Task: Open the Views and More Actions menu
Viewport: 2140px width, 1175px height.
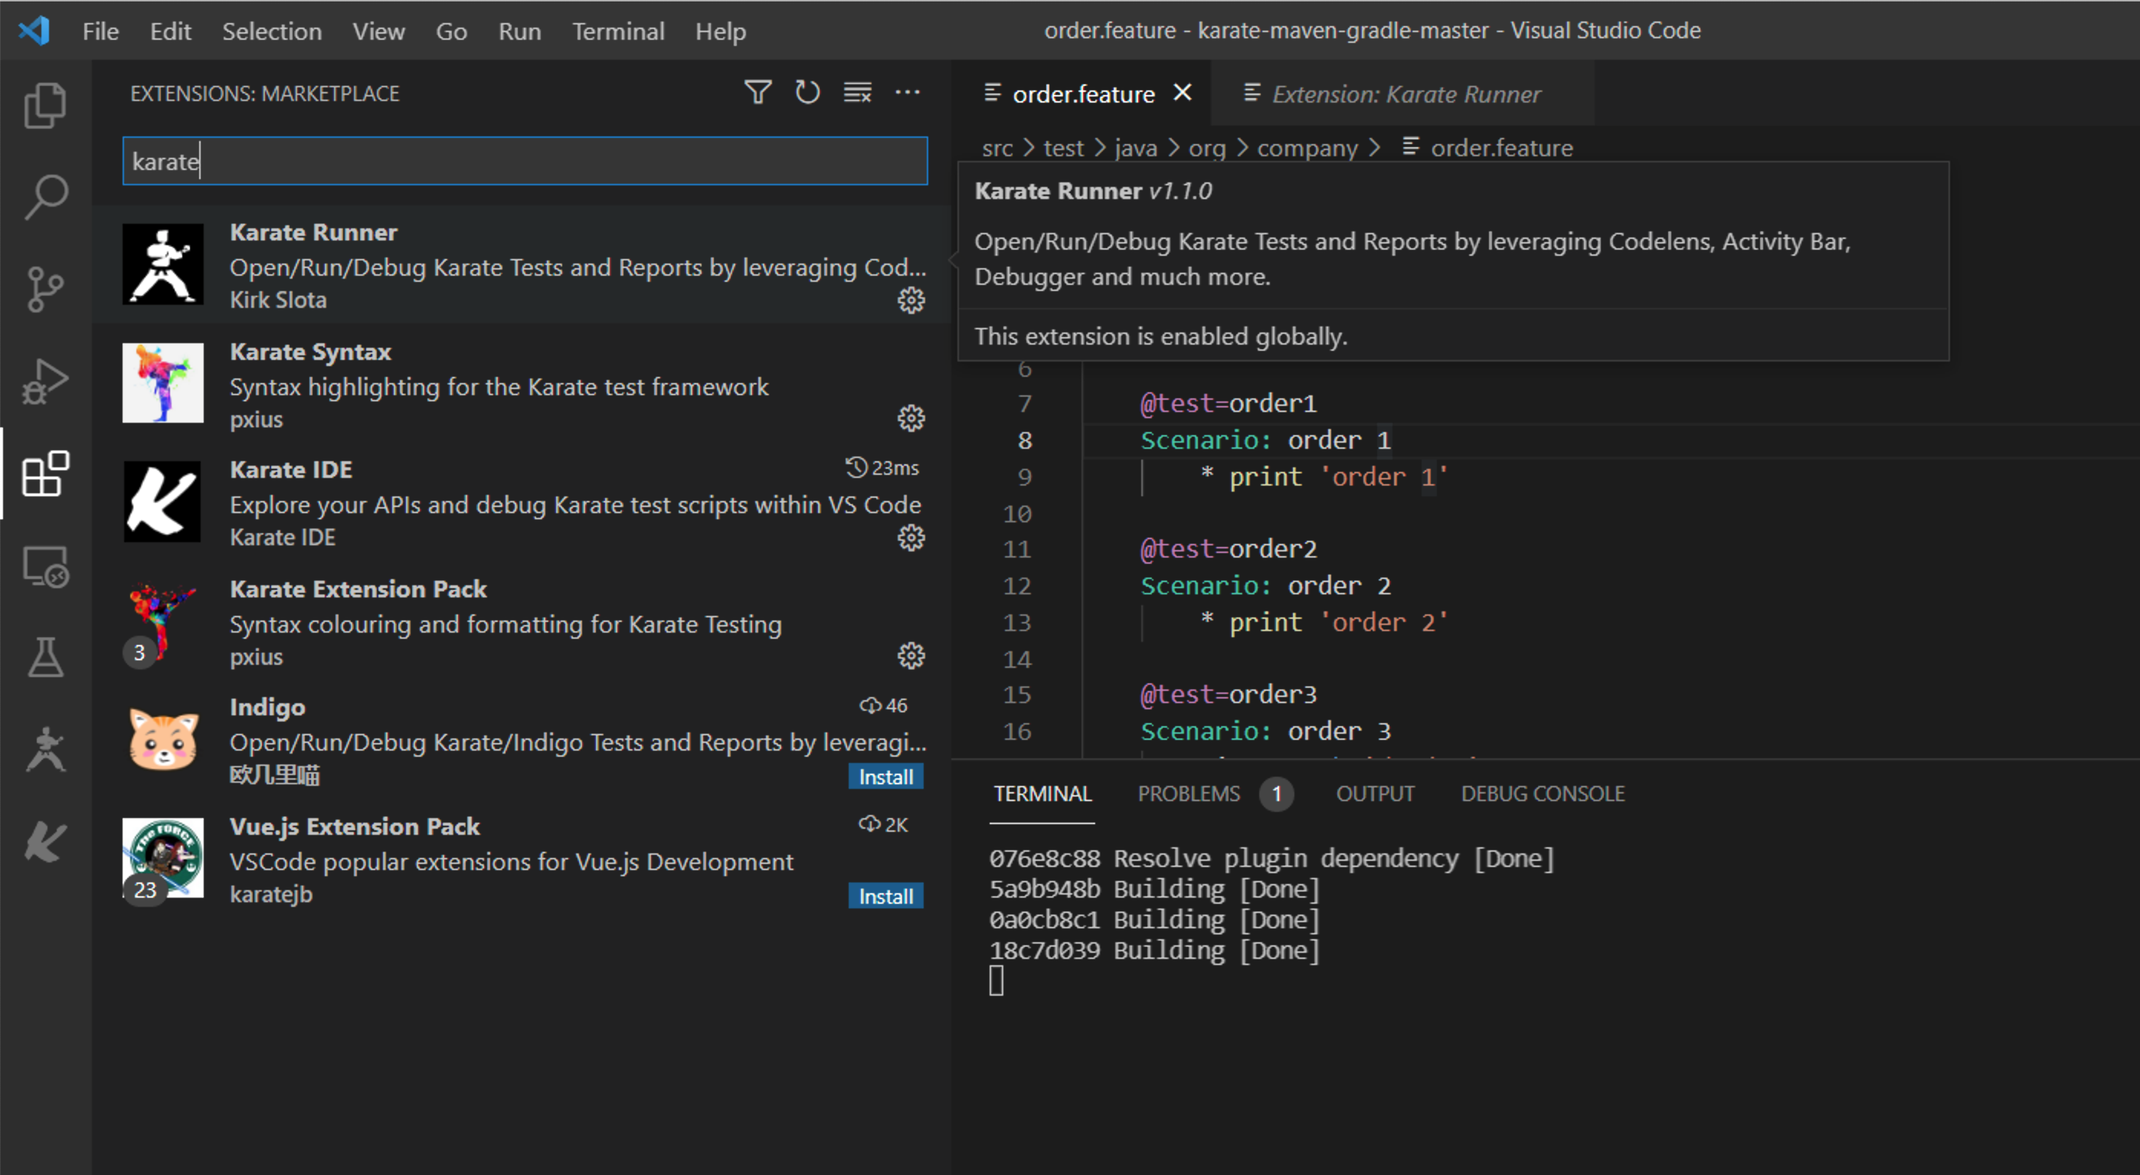Action: click(908, 92)
